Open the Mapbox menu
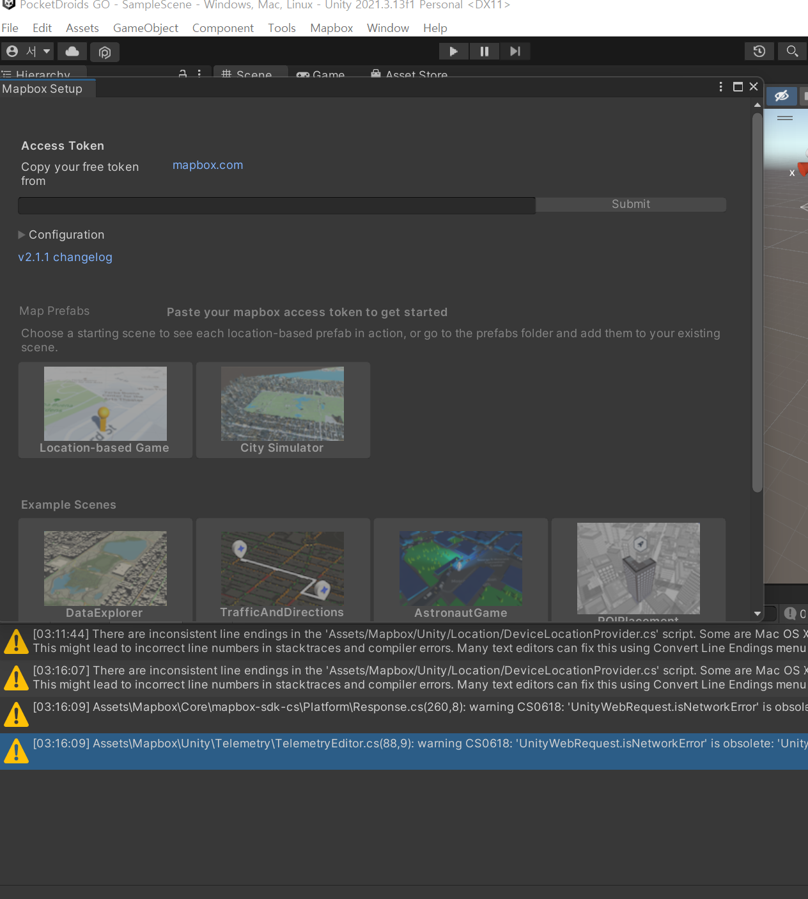The width and height of the screenshot is (808, 899). [x=332, y=28]
